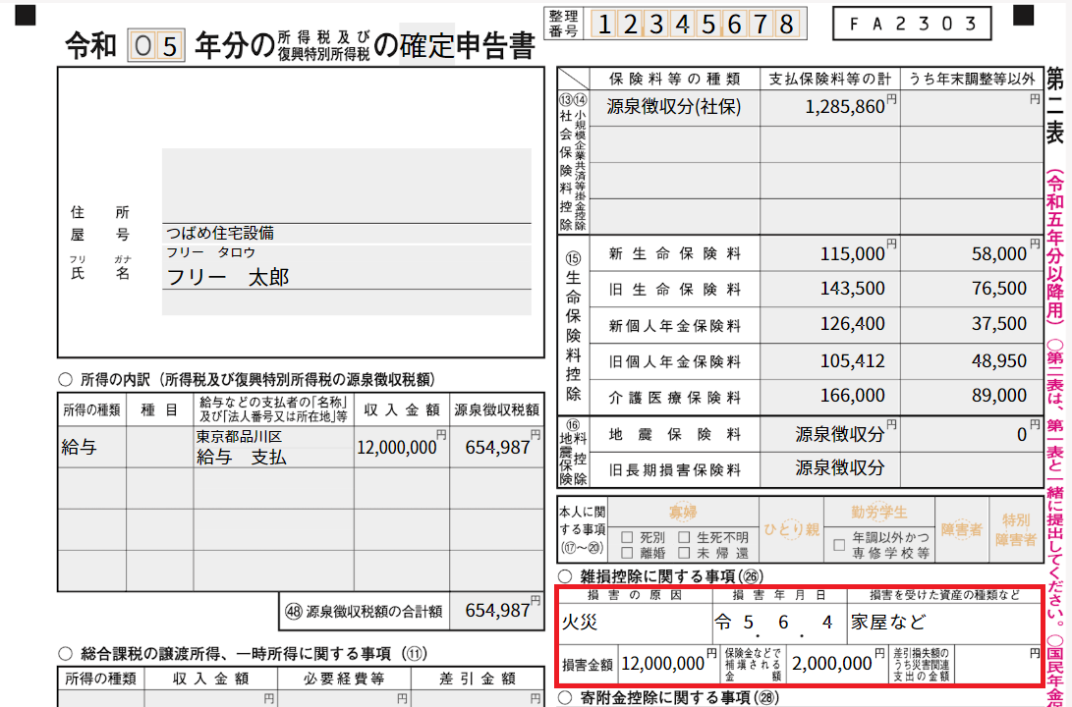Click 旧個人年金保険料 amount 105,412

(x=830, y=360)
